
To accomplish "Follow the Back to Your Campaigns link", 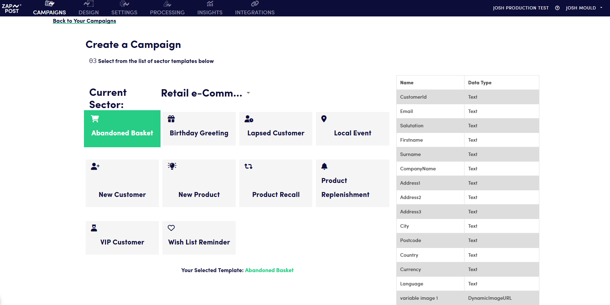I will coord(84,21).
